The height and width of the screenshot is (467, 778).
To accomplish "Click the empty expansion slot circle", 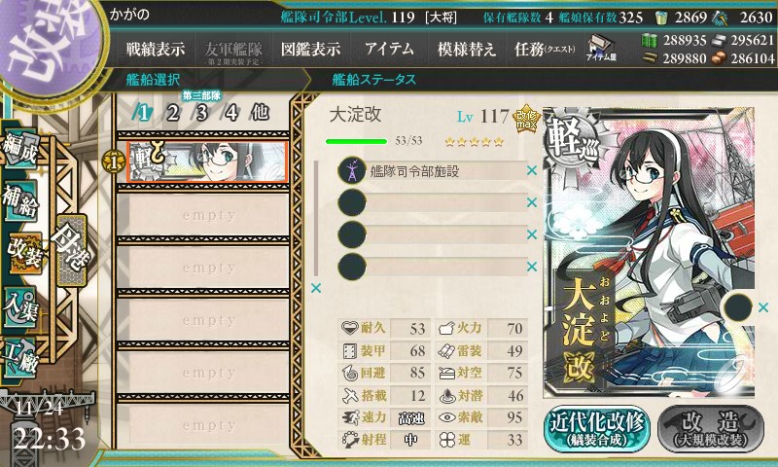I will tap(738, 307).
